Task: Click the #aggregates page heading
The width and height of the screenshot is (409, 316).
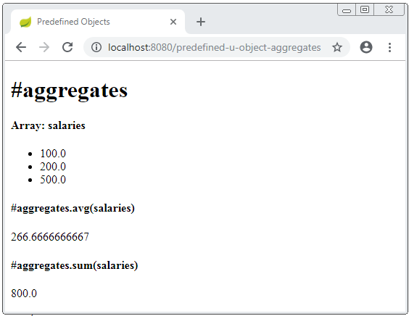Action: [69, 90]
